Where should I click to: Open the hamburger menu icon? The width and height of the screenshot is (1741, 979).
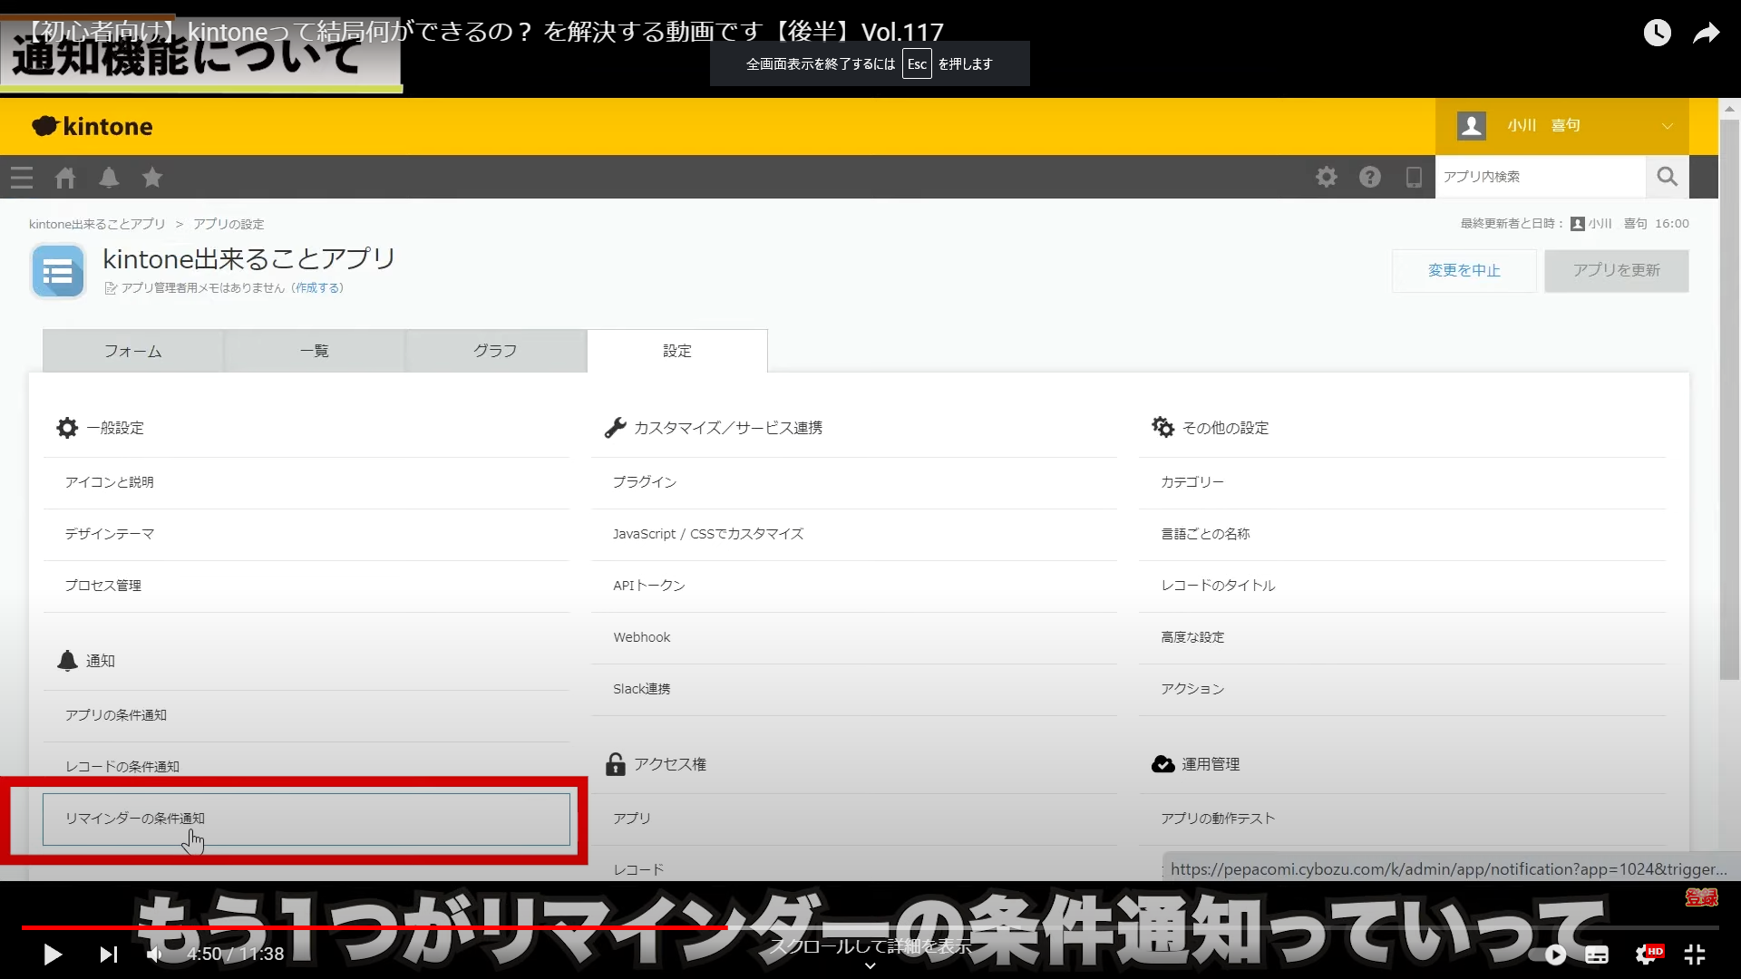[x=22, y=178]
